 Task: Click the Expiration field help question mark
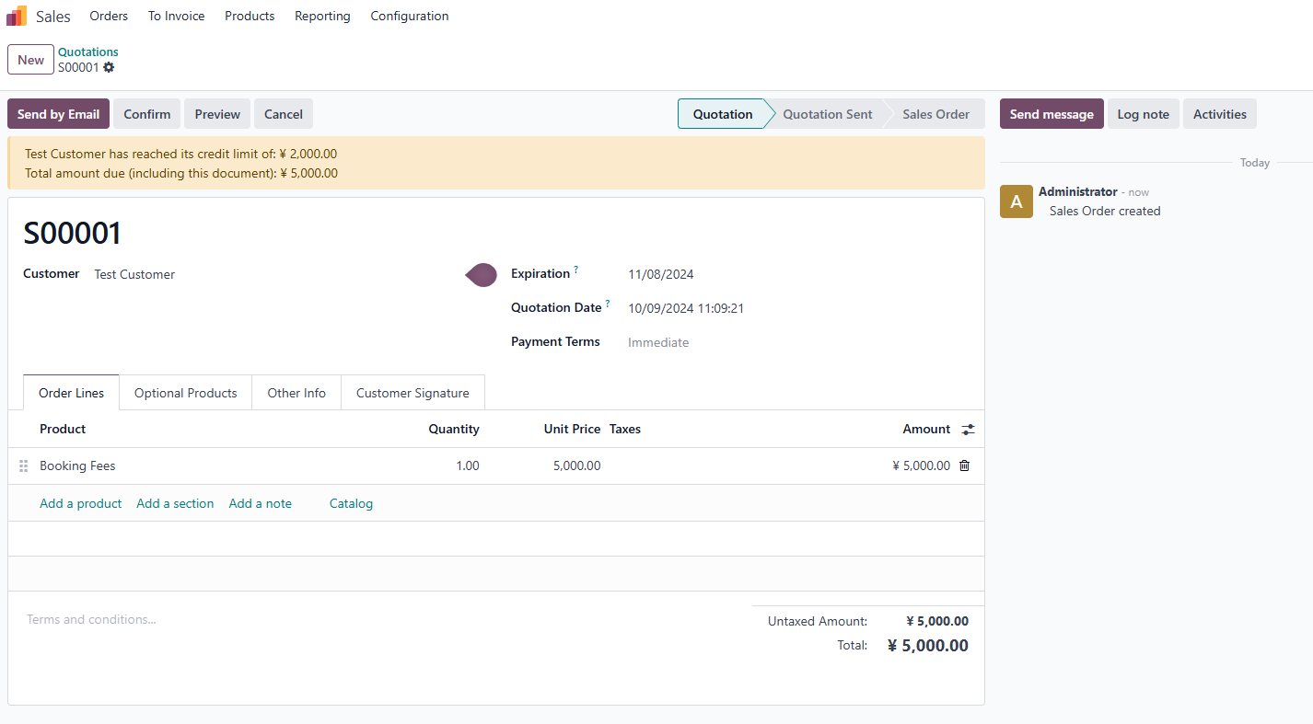[x=576, y=270]
